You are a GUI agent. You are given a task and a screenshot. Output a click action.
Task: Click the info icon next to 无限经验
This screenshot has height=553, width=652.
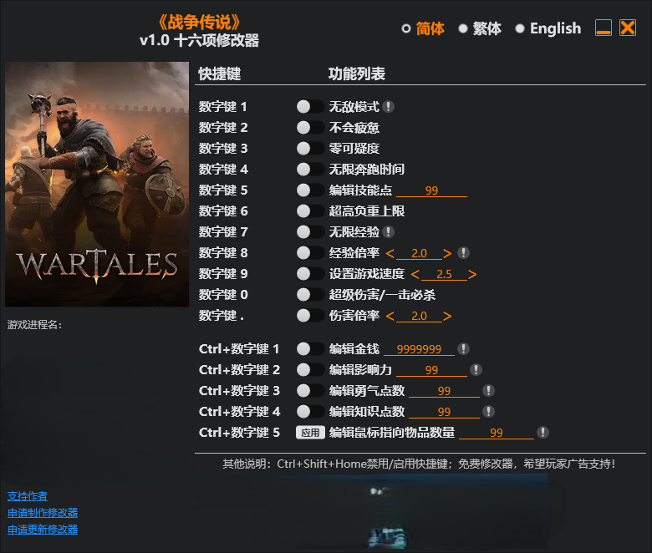pyautogui.click(x=388, y=232)
